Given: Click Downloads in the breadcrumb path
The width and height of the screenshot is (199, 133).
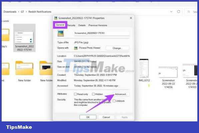Looking at the screenshot, I should 10,12.
